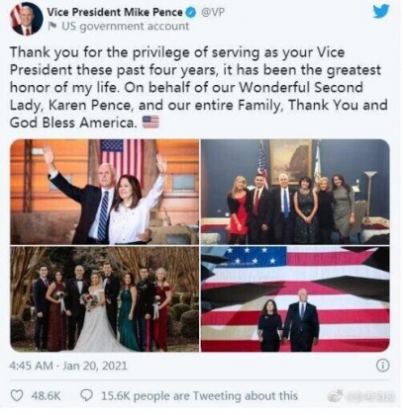Open photo of couple waving at rally
The height and width of the screenshot is (415, 403).
click(105, 192)
